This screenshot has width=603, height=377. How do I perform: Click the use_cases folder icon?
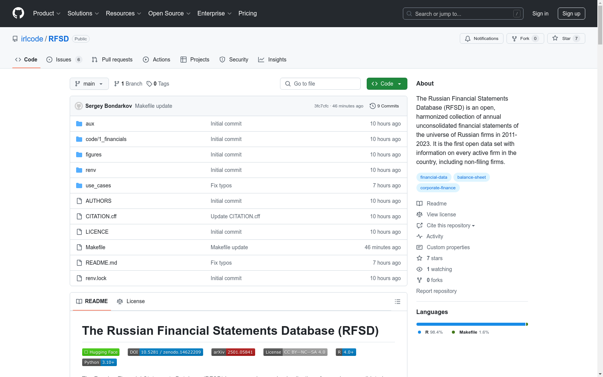coord(79,185)
